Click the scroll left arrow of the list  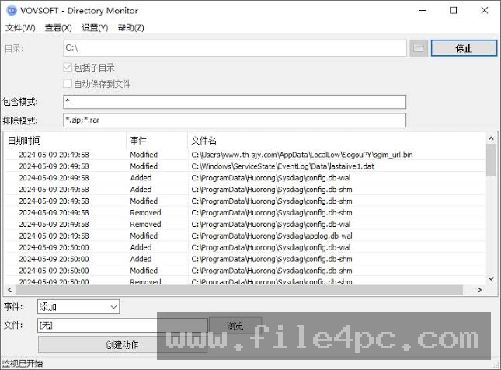click(10, 290)
